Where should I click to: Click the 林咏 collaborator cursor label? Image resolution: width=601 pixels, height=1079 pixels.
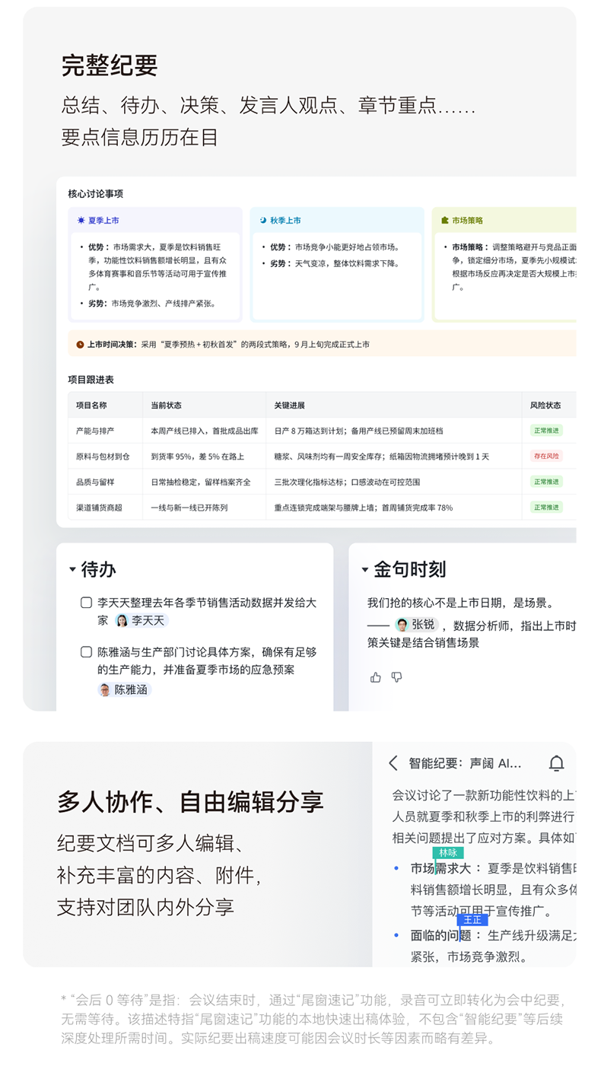tap(448, 853)
